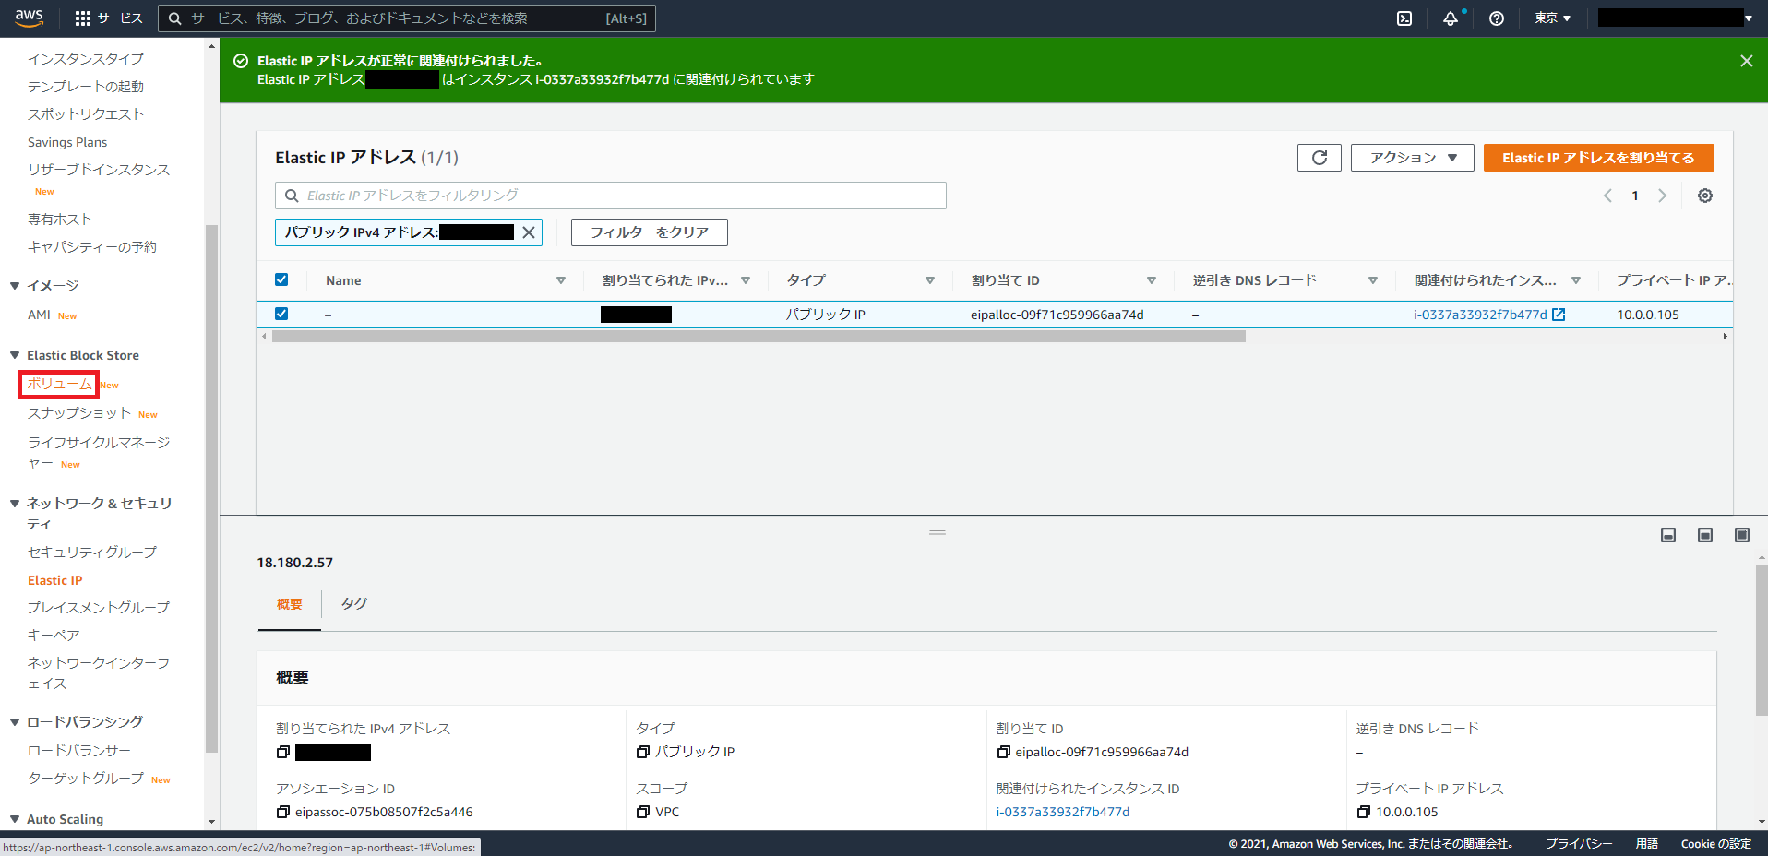Screen dimensions: 1768x856
Task: Select the Summary tab
Action: [x=290, y=605]
